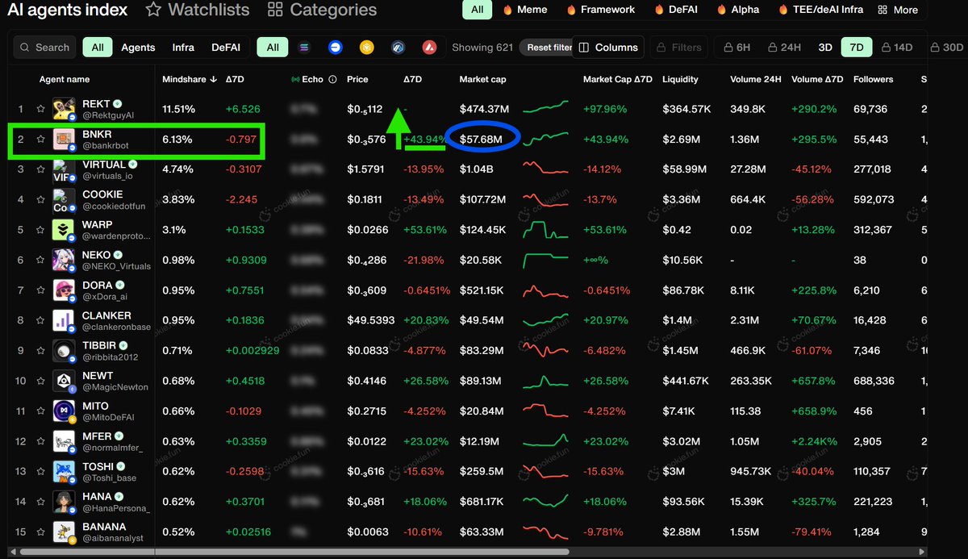The width and height of the screenshot is (968, 559).
Task: Open the MITO agent avatar
Action: (x=65, y=411)
